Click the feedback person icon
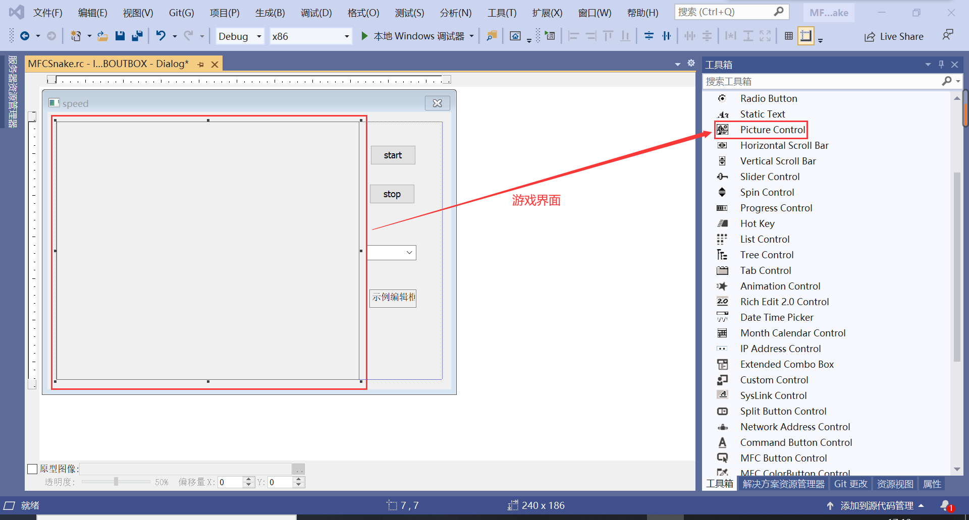 coord(947,35)
